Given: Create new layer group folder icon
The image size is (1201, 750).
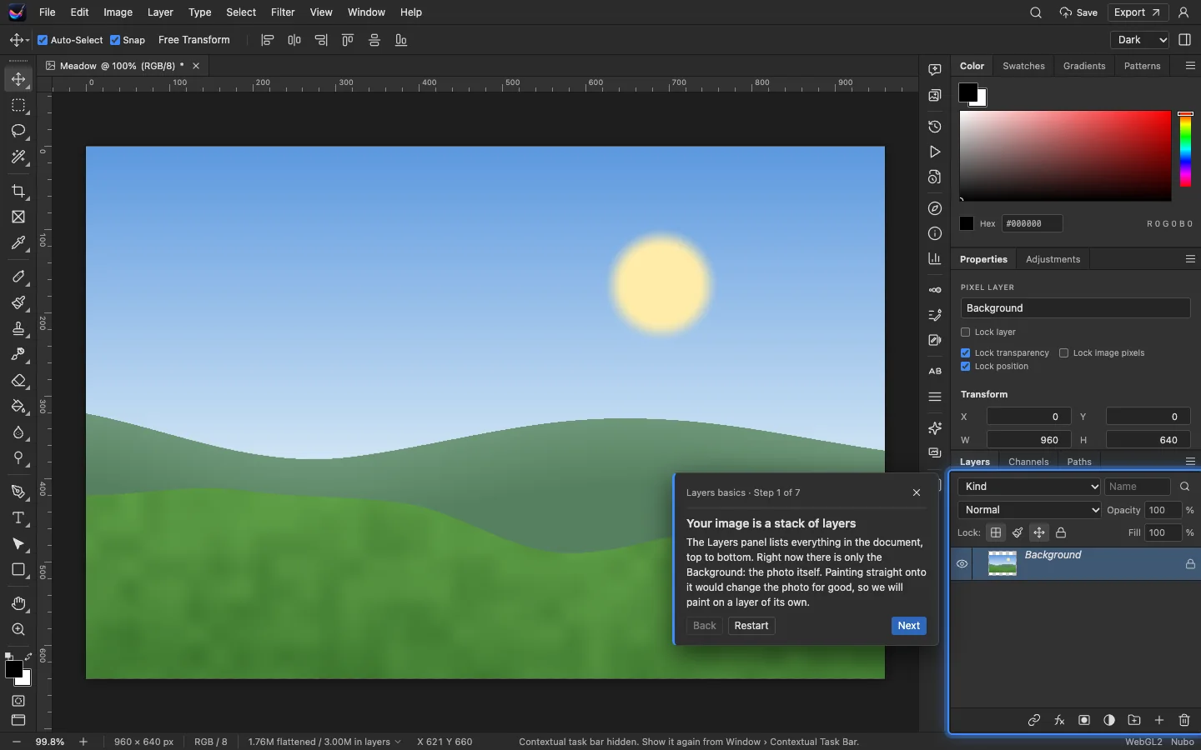Looking at the screenshot, I should pos(1134,720).
